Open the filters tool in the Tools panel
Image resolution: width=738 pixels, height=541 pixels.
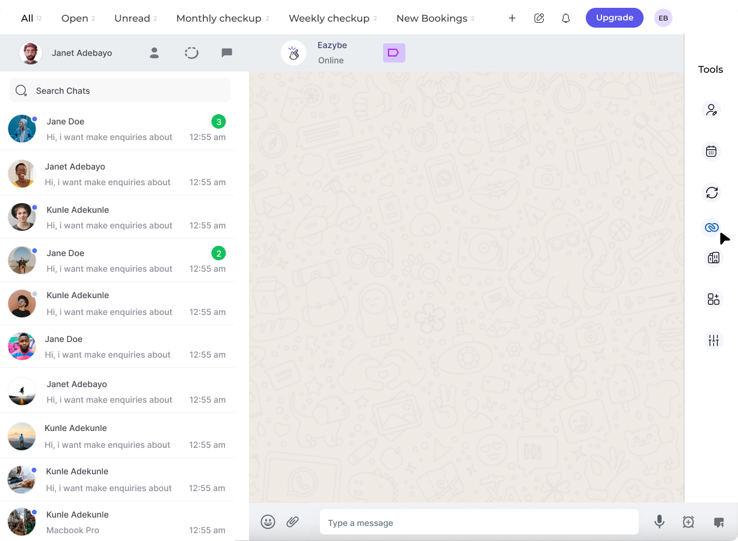pyautogui.click(x=713, y=340)
